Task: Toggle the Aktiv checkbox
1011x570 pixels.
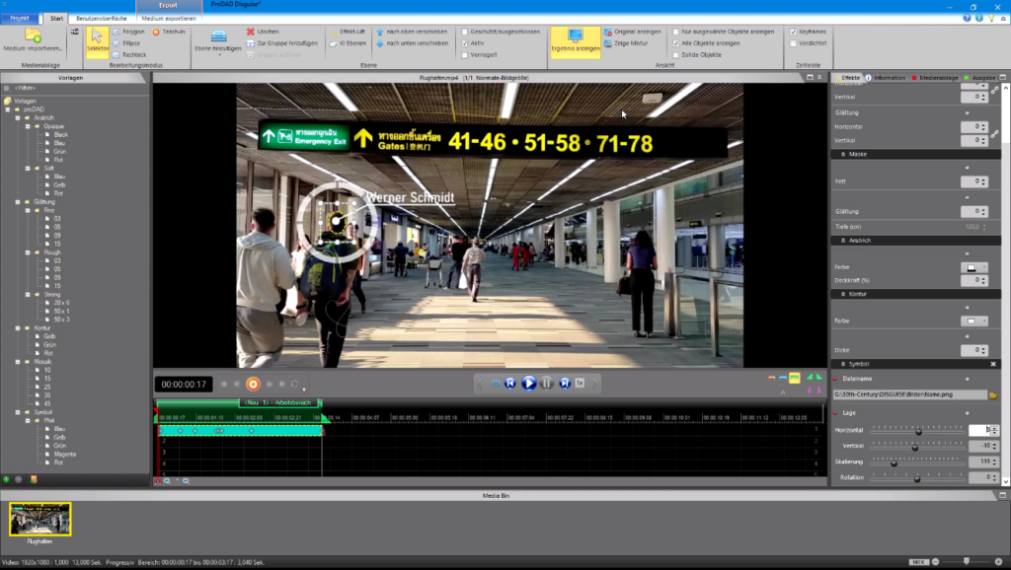Action: pyautogui.click(x=465, y=43)
